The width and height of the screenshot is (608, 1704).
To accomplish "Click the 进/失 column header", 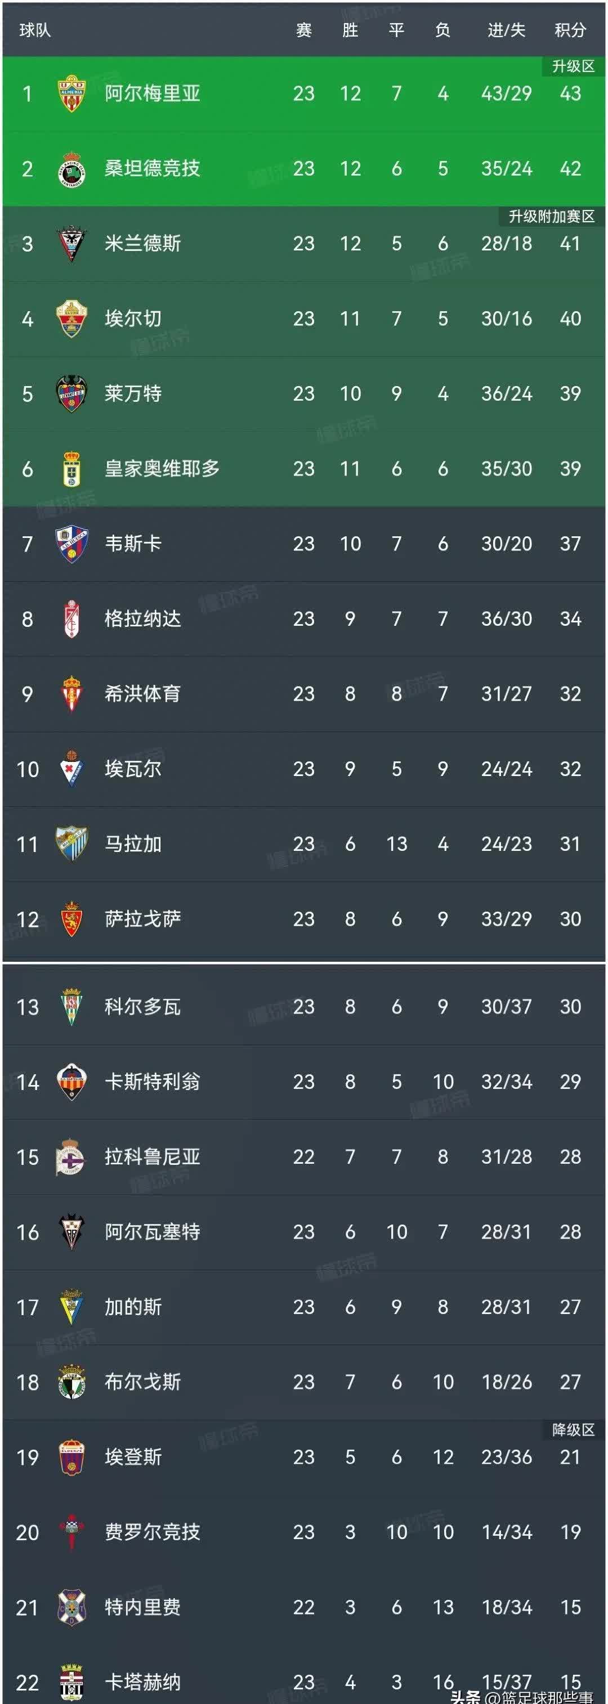I will click(506, 30).
